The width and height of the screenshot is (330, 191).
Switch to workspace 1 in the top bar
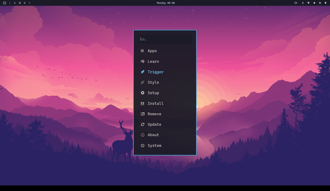[x=10, y=3]
